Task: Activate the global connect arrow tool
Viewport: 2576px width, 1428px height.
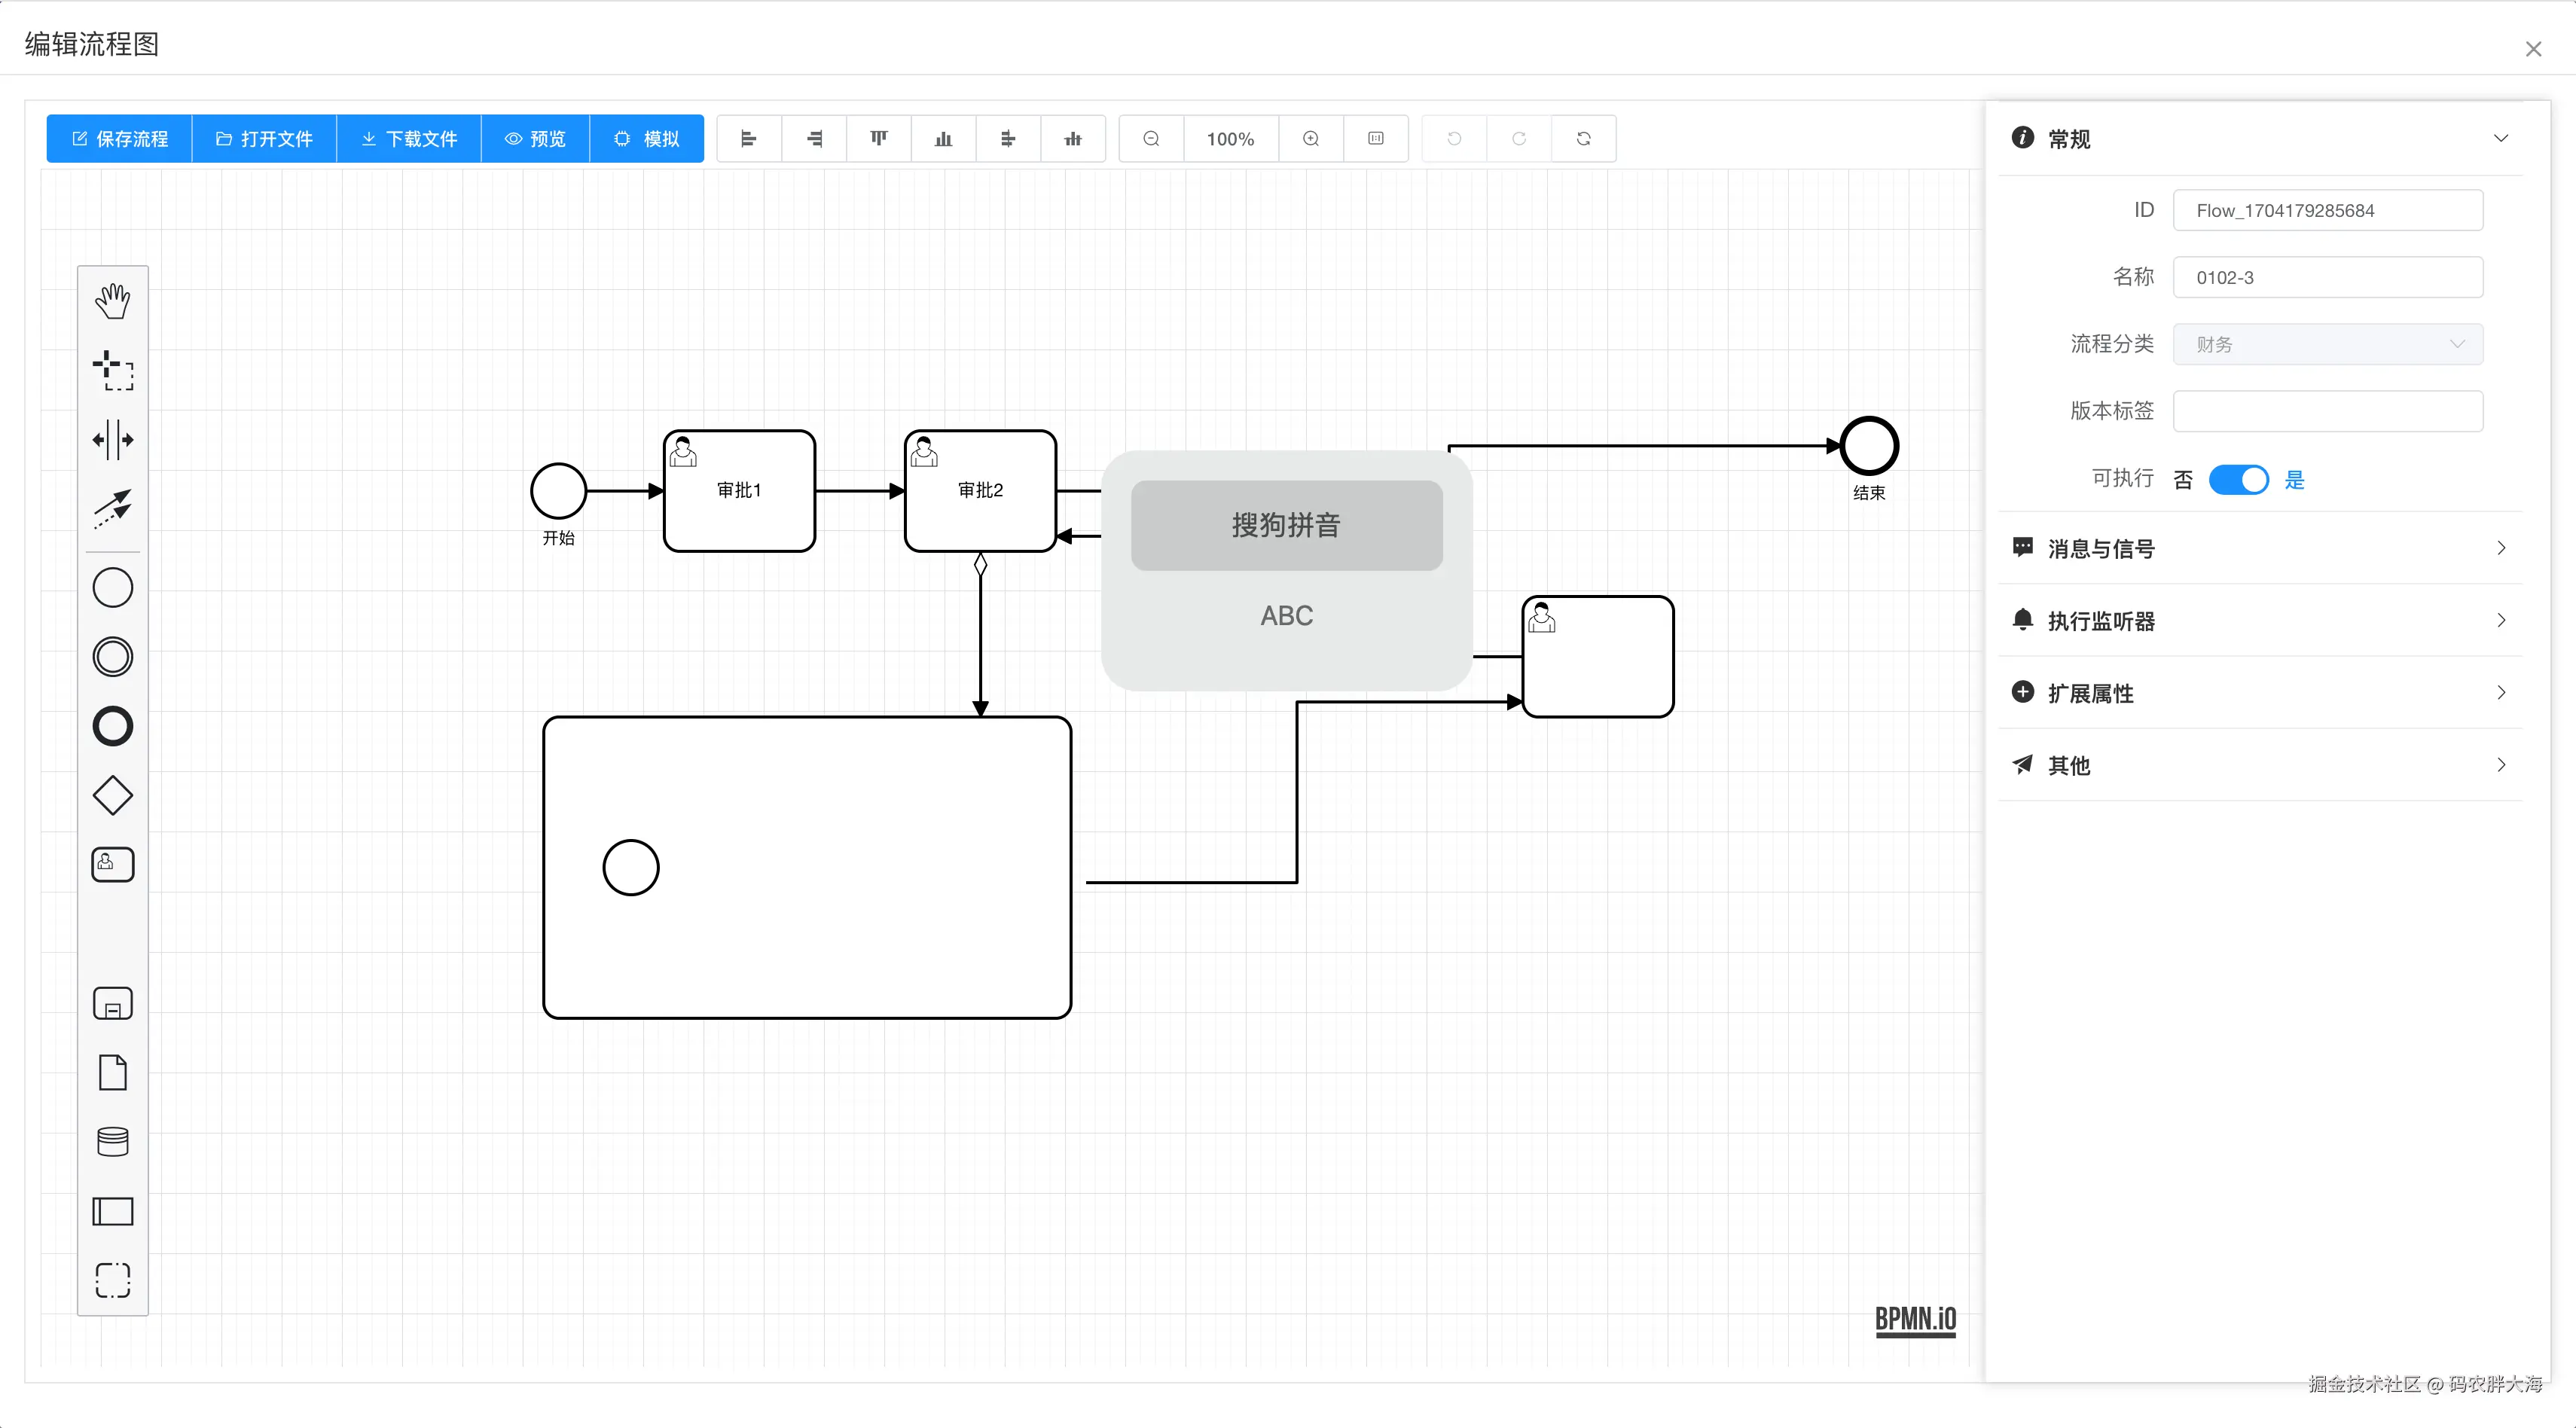Action: (x=112, y=508)
